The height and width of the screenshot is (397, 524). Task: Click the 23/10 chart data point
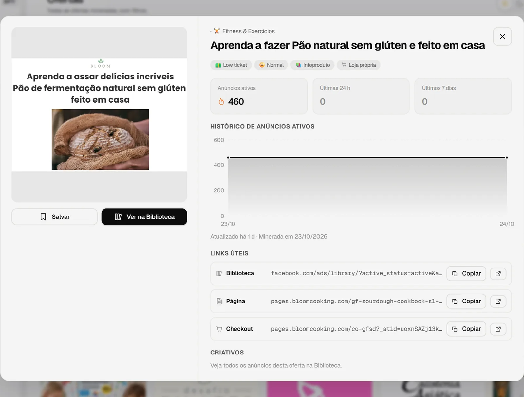228,158
